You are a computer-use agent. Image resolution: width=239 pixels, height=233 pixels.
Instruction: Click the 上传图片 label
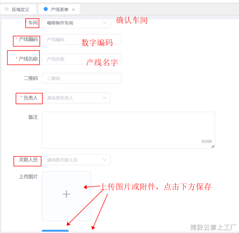[x=28, y=177]
